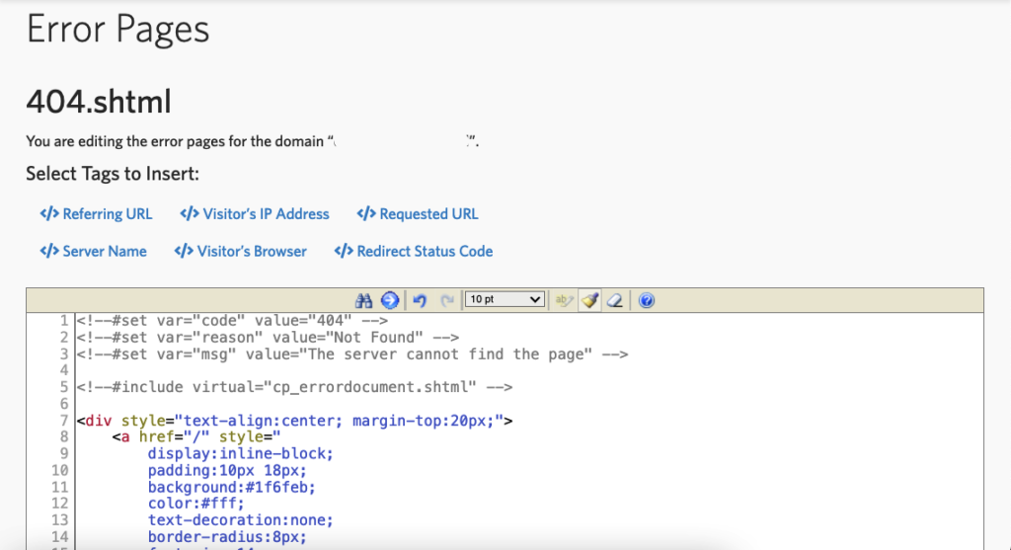Click the line setting reason "Not Found"
Screen dimensions: 1011x550
point(268,338)
